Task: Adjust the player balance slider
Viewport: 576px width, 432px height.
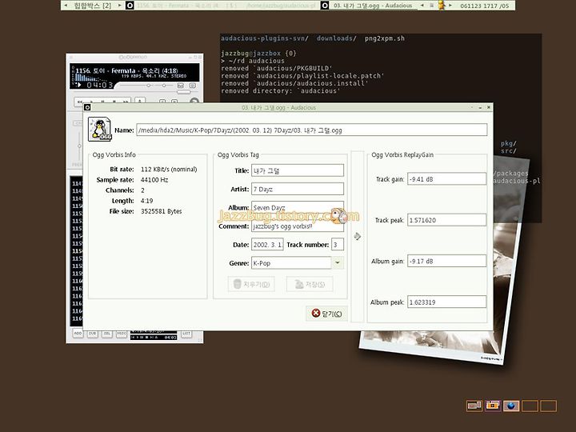Action: [x=164, y=86]
